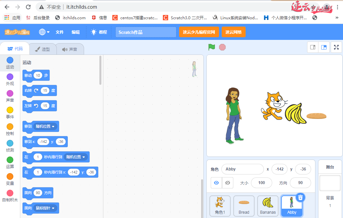Image resolution: width=343 pixels, height=218 pixels.
Task: Reload the page in browser
Action: [x=28, y=7]
